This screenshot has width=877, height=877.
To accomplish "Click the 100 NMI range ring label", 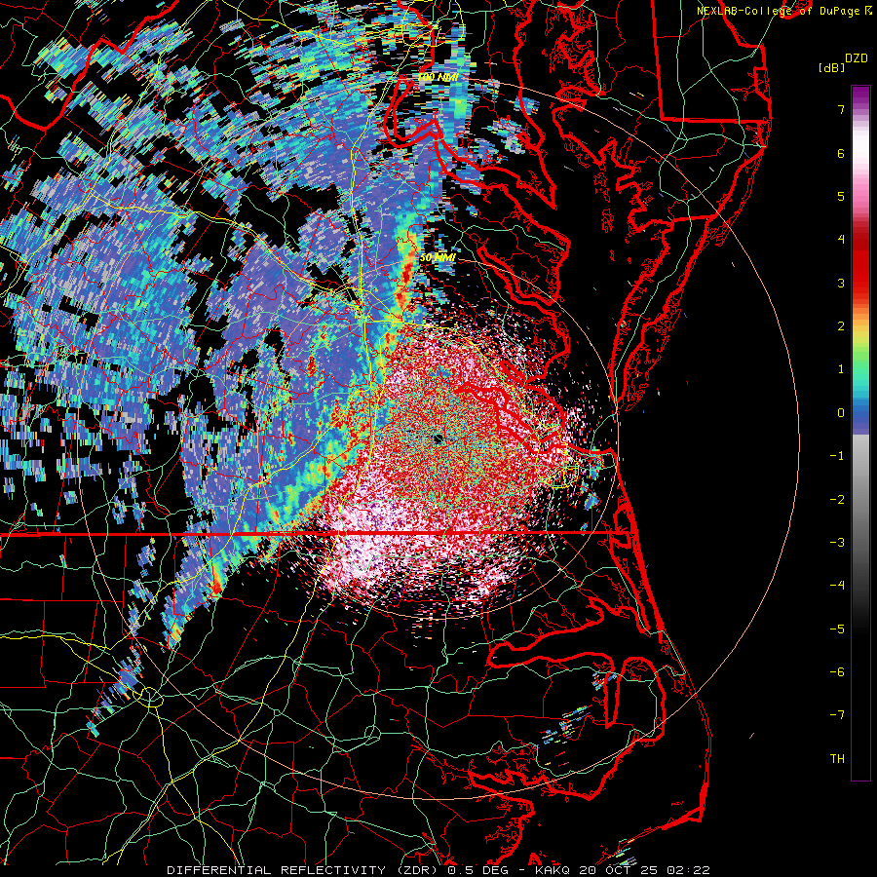I will (x=438, y=77).
